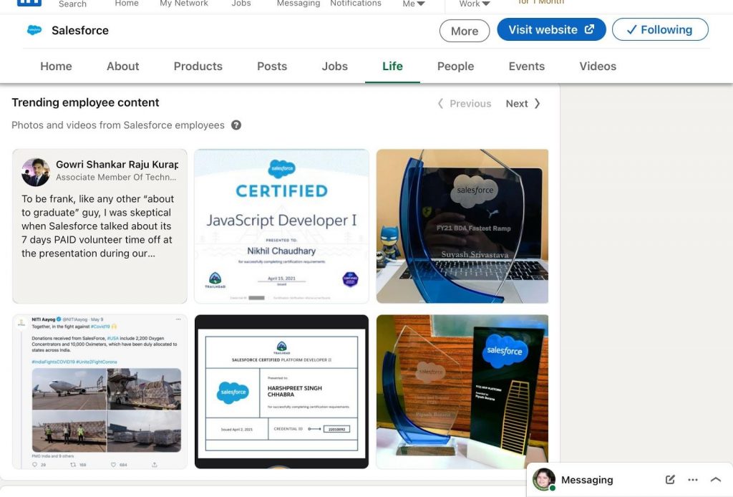Switch to the About tab
The width and height of the screenshot is (733, 497).
pyautogui.click(x=123, y=67)
